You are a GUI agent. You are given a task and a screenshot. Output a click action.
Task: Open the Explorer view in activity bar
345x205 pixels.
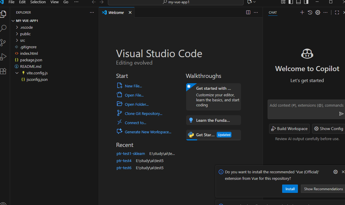[3, 14]
